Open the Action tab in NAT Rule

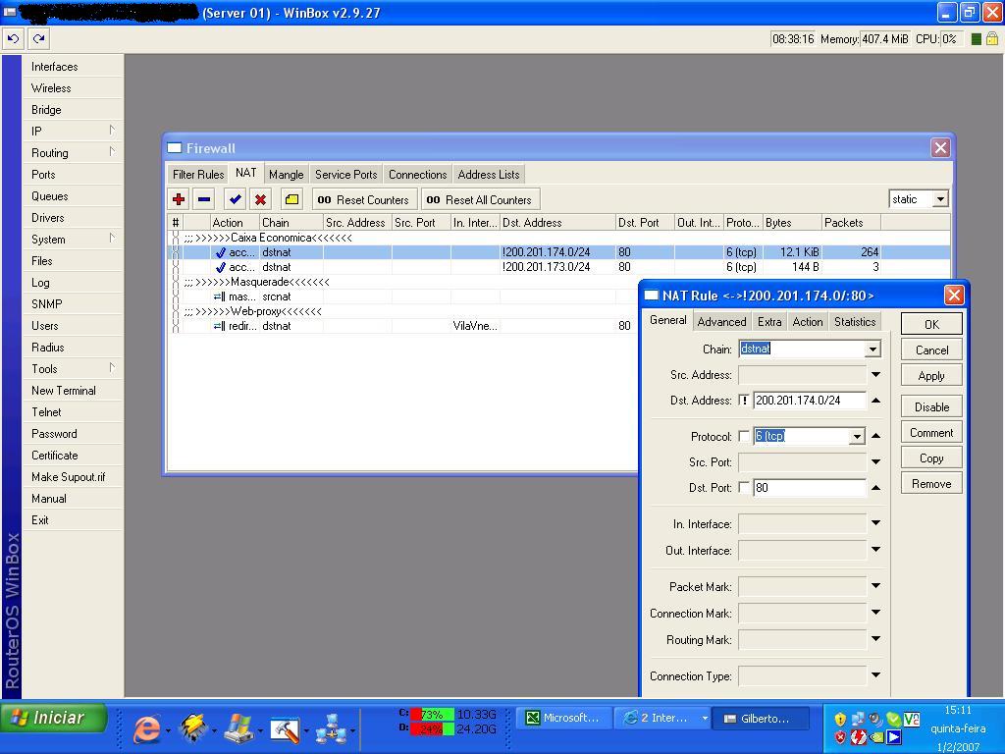point(807,322)
